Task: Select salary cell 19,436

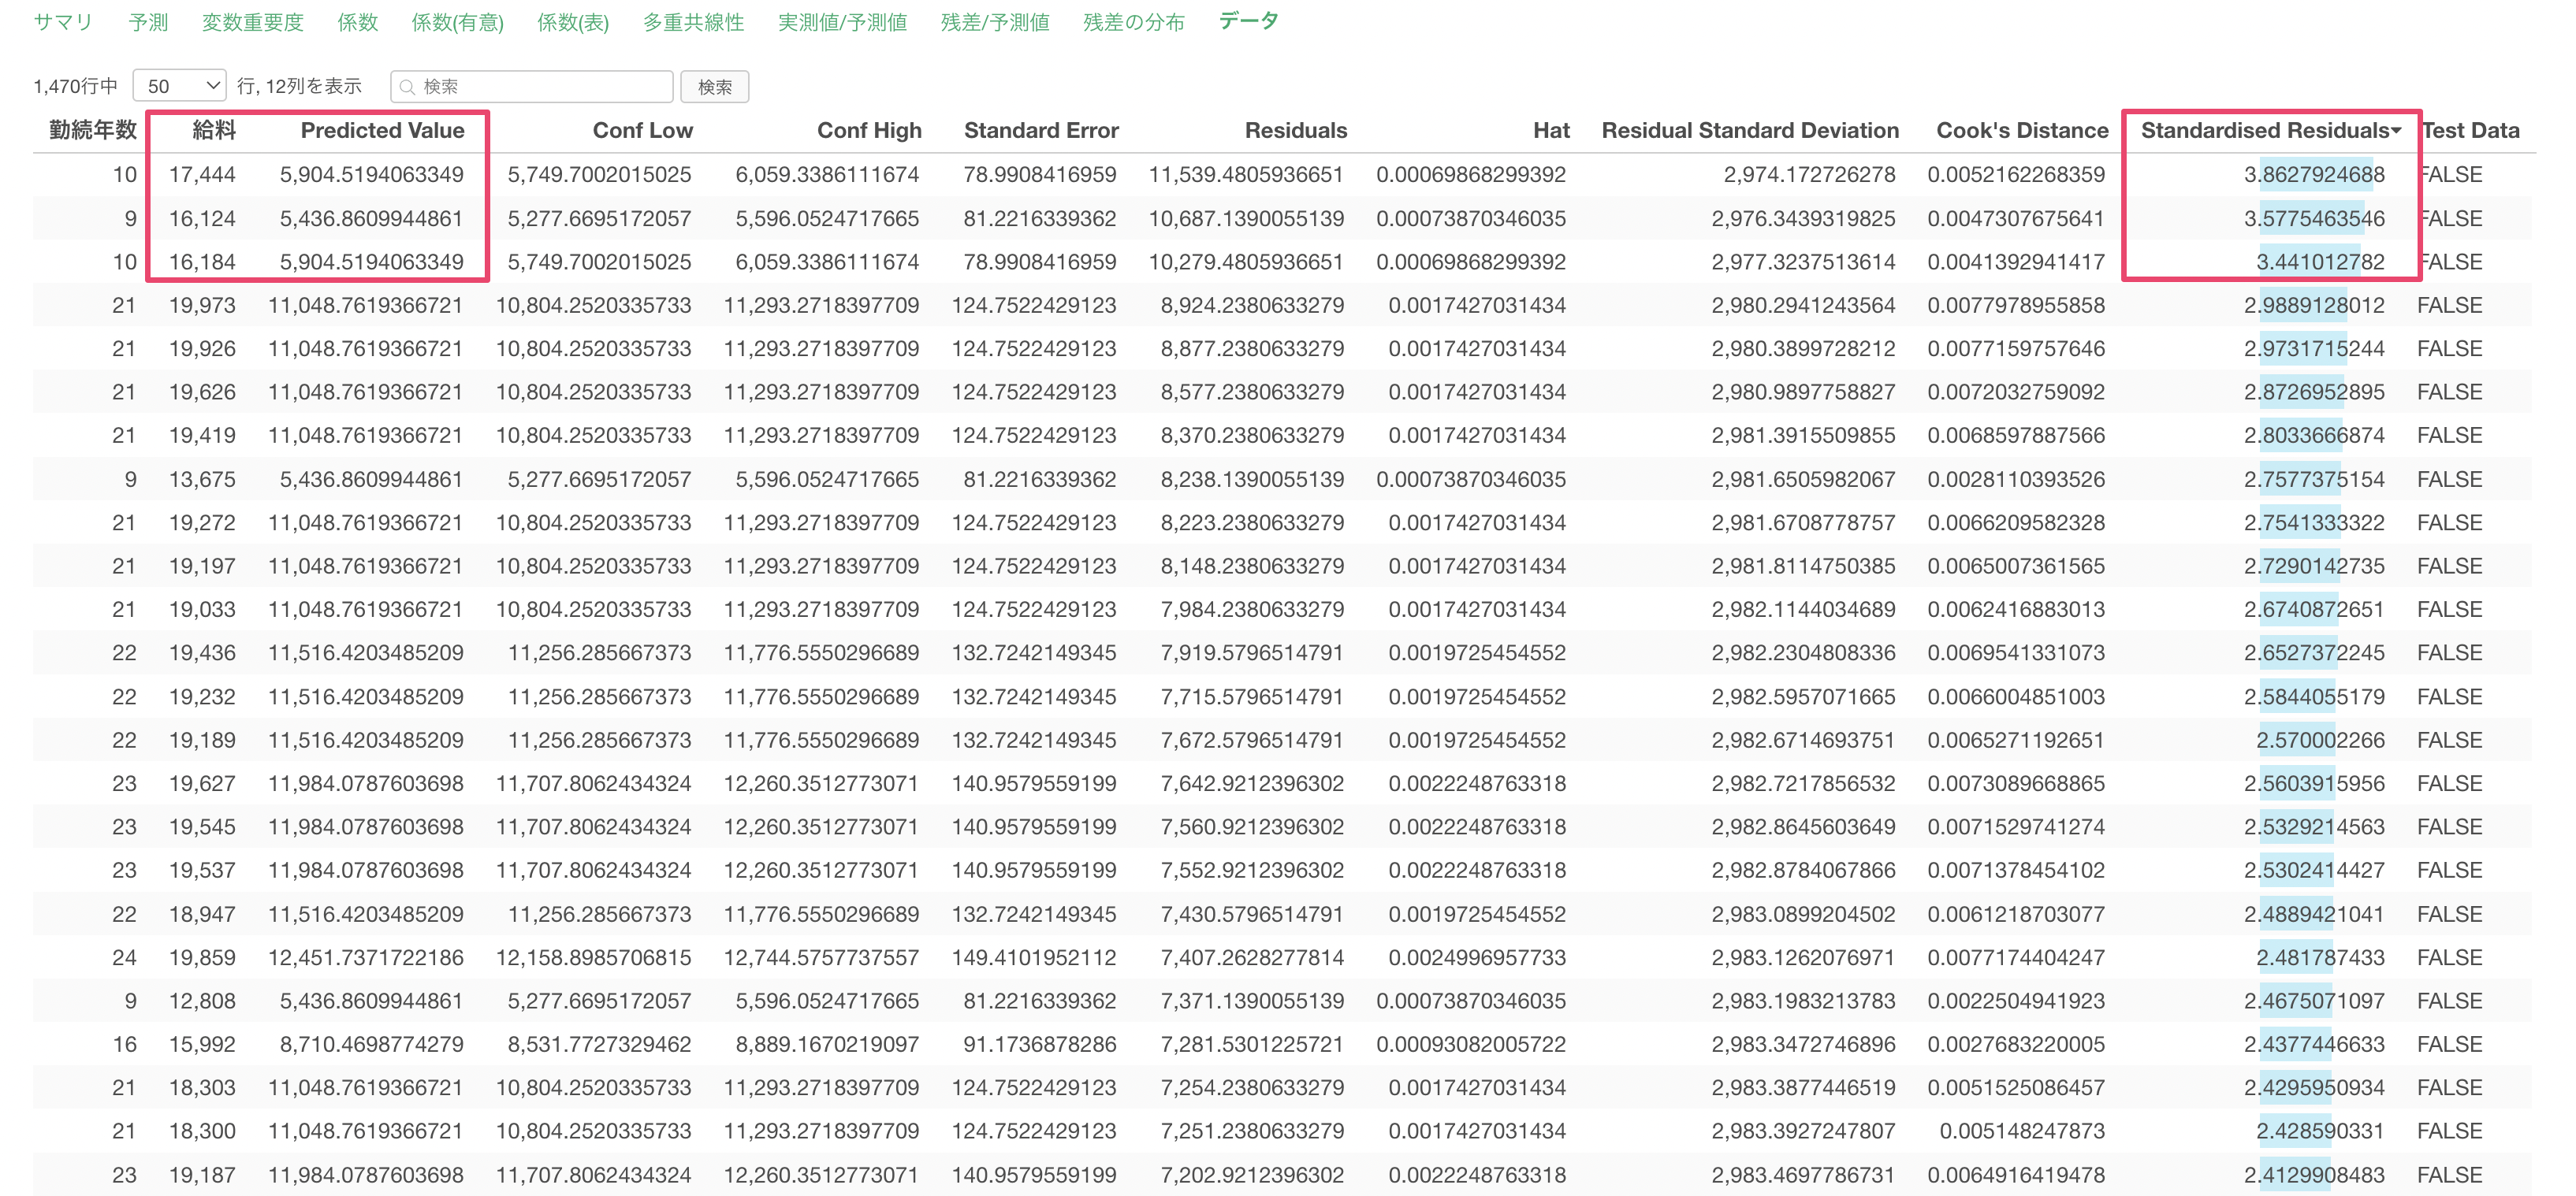Action: 202,652
